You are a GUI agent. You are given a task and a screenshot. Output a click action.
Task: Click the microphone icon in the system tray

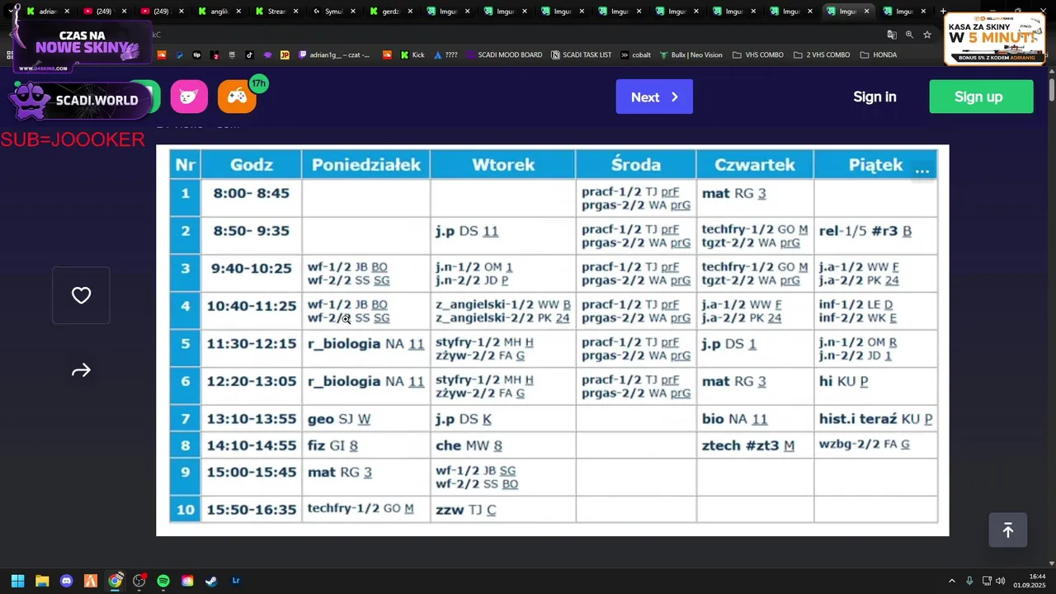click(969, 581)
